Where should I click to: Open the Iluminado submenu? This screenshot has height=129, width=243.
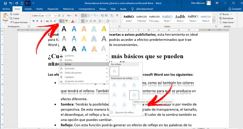[x=84, y=68]
